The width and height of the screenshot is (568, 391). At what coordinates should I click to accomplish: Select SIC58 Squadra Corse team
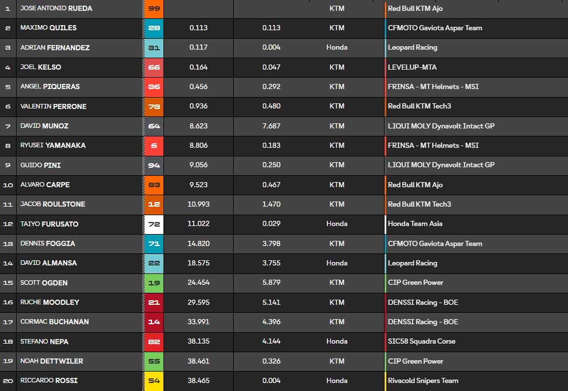(x=421, y=341)
